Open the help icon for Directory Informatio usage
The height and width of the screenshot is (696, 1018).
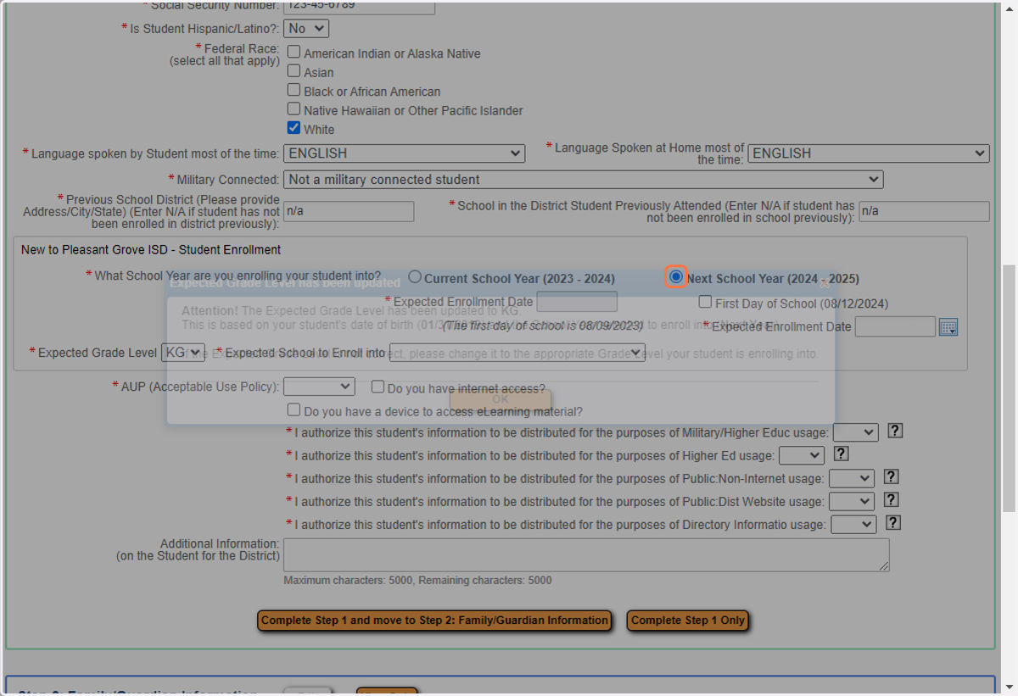click(893, 522)
